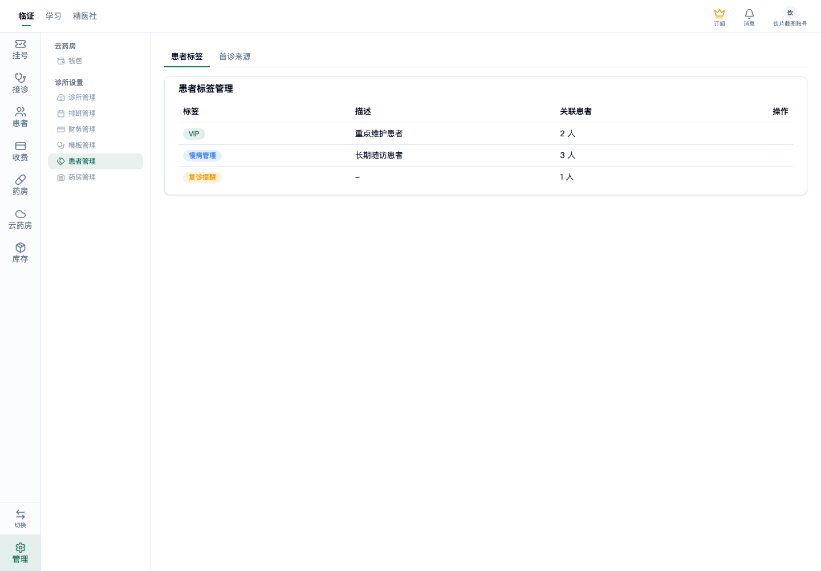Click the 重点维护患者 description cell

(x=379, y=133)
